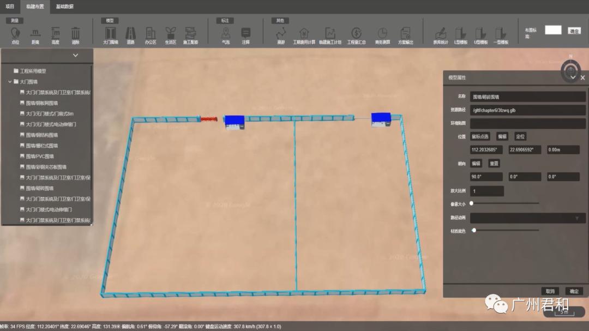Screen dimensions: 589x331
Task: Click the 放大比例 scale input field
Action: point(486,191)
